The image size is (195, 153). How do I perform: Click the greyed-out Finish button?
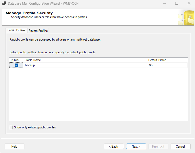[x=158, y=147]
